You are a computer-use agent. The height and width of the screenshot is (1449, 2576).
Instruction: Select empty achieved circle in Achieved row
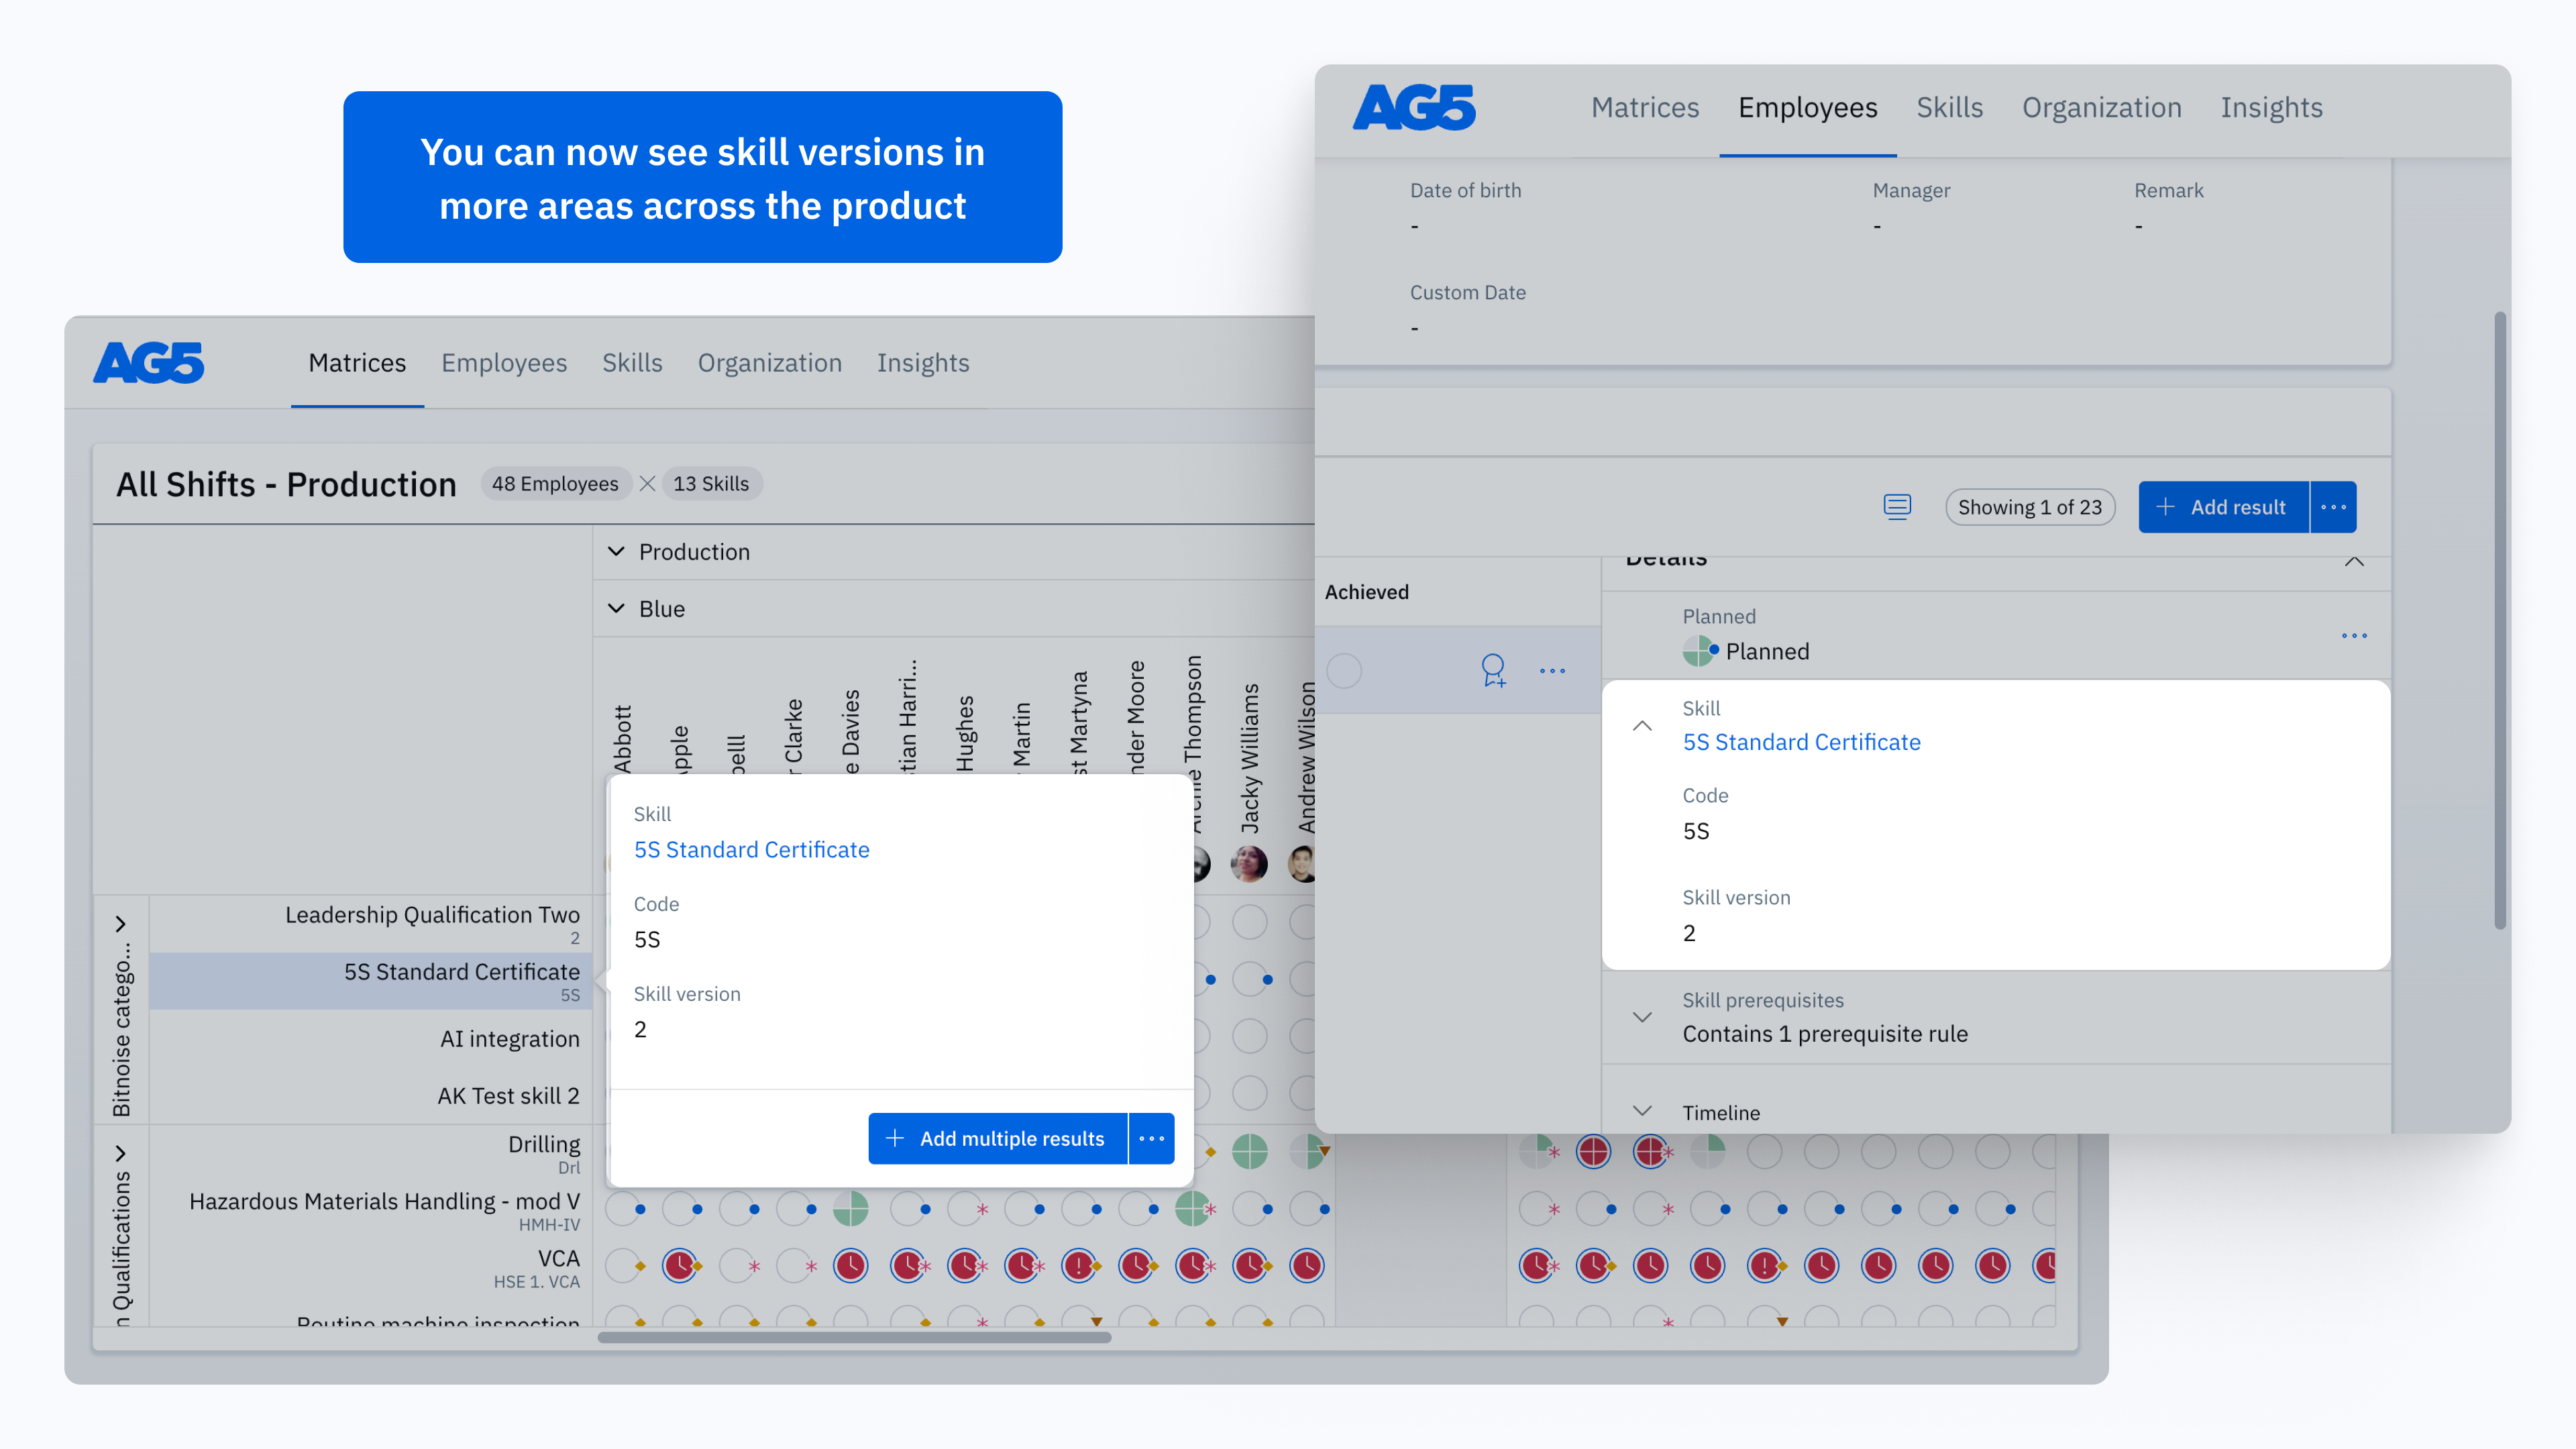click(1344, 671)
